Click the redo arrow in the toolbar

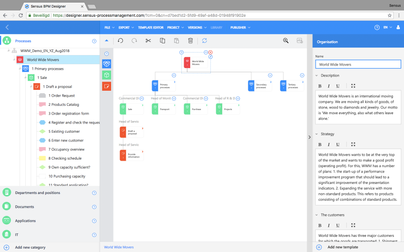pos(134,41)
